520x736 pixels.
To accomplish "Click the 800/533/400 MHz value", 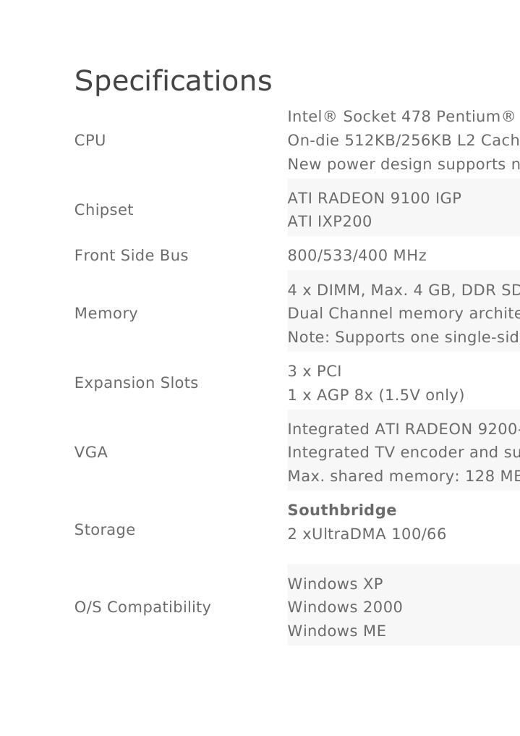I will [357, 255].
